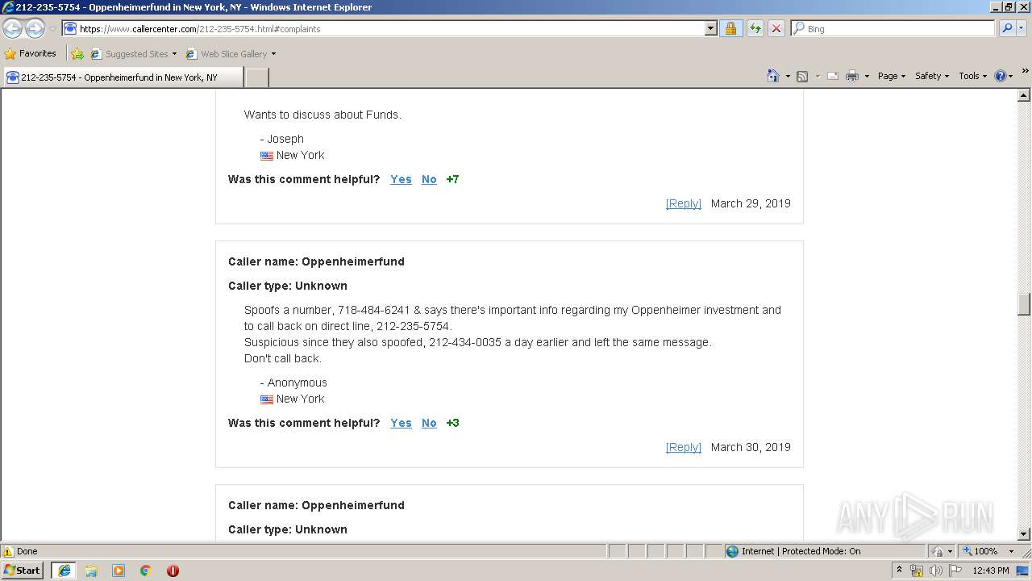Vote Yes on Anonymous spoofing comment

(x=401, y=423)
